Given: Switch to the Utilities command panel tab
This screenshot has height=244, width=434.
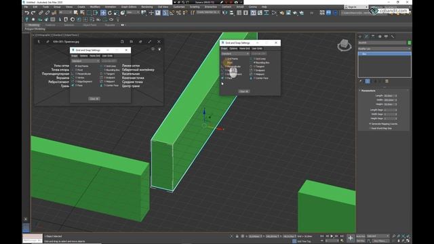Looking at the screenshot, I should [393, 36].
